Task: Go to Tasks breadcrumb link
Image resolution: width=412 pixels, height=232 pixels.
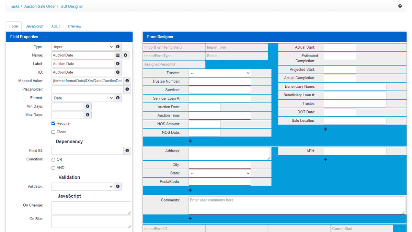Action: (x=15, y=6)
